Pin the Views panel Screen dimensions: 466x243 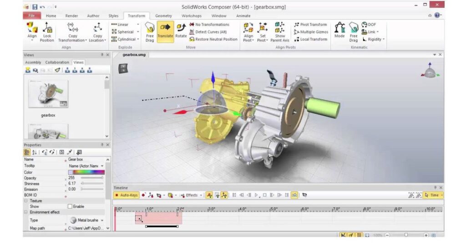pos(102,55)
